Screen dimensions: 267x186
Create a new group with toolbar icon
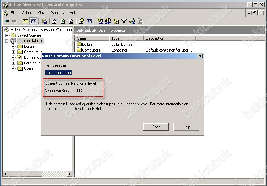point(108,21)
